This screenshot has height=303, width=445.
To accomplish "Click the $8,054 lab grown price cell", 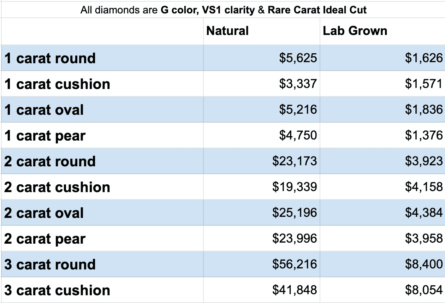I will click(423, 290).
